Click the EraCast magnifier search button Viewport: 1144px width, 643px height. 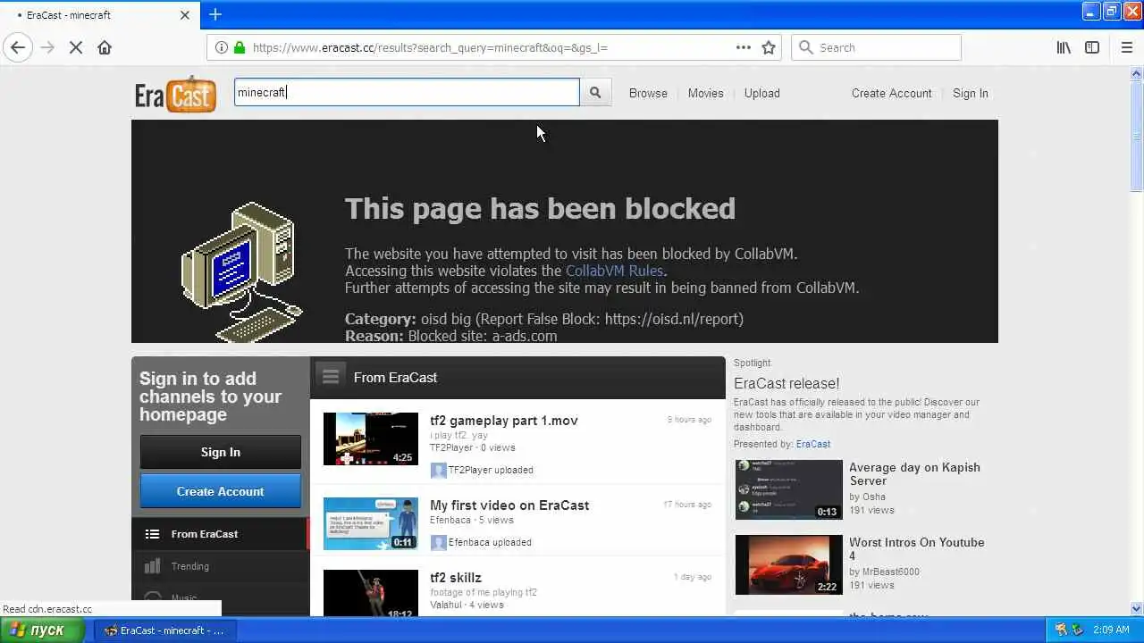click(595, 92)
